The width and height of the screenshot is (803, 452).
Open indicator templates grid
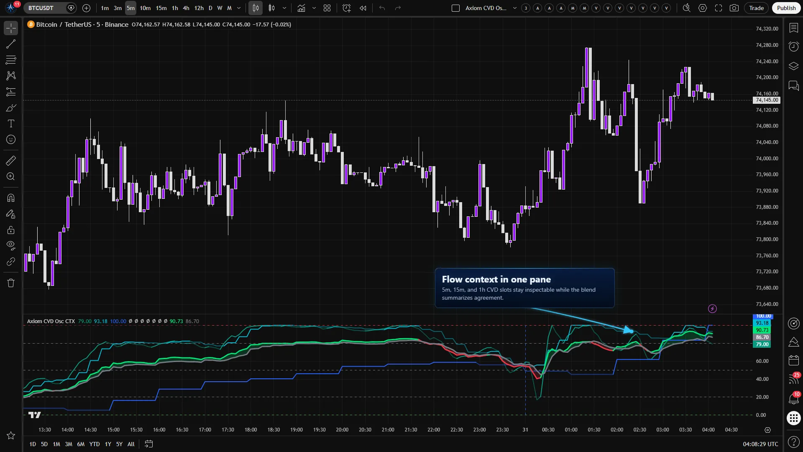tap(327, 8)
